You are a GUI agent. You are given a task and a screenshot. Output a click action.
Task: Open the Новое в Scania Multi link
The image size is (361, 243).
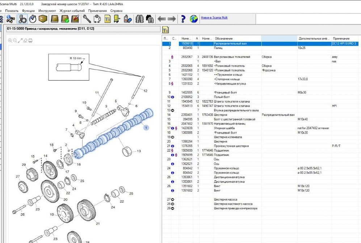(x=214, y=17)
